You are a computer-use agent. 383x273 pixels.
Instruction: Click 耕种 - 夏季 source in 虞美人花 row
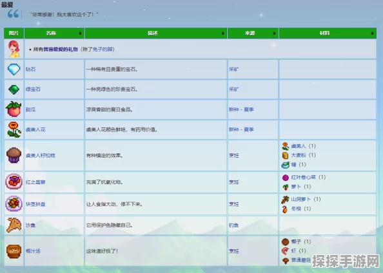pyautogui.click(x=241, y=129)
